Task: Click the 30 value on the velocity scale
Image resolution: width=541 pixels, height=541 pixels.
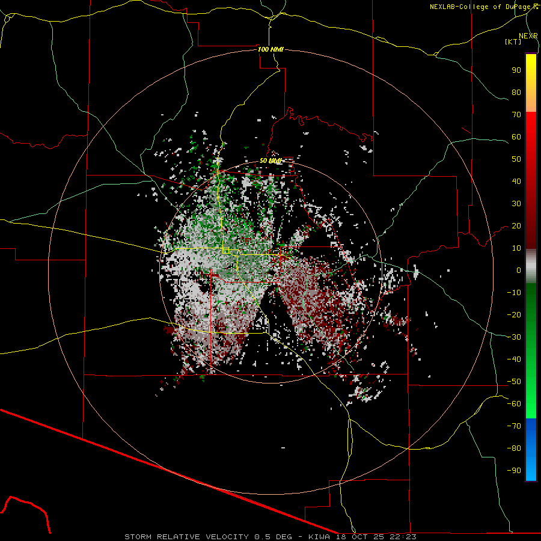Action: pyautogui.click(x=516, y=204)
